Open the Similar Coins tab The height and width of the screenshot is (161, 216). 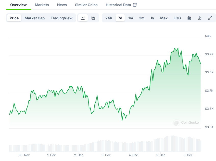[86, 5]
